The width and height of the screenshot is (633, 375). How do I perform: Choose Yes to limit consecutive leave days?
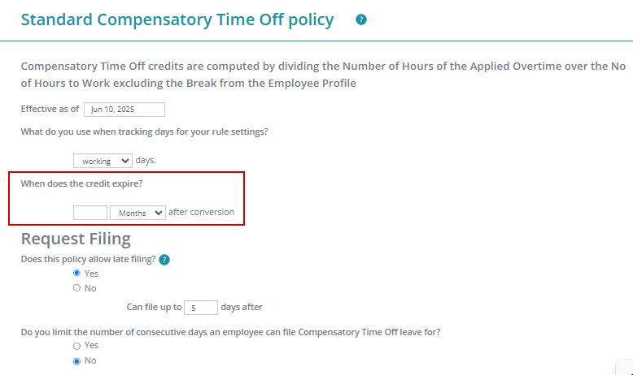tap(76, 346)
